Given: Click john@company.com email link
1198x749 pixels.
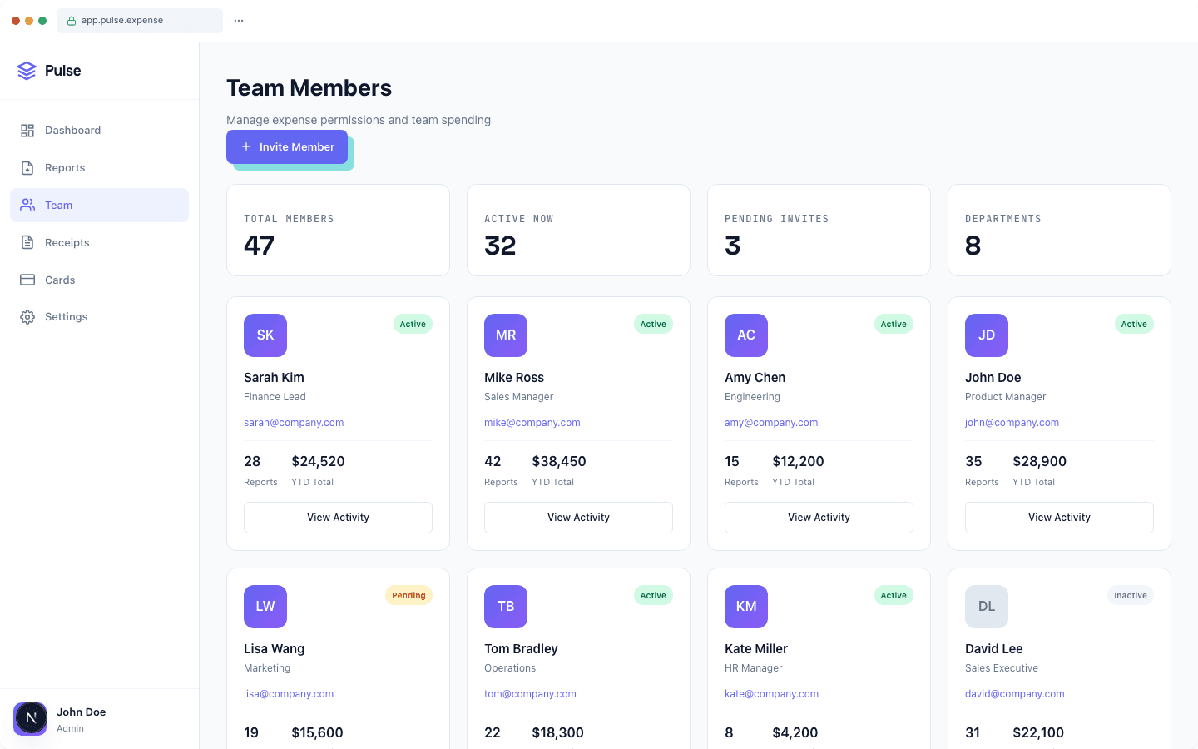Looking at the screenshot, I should [x=1012, y=423].
